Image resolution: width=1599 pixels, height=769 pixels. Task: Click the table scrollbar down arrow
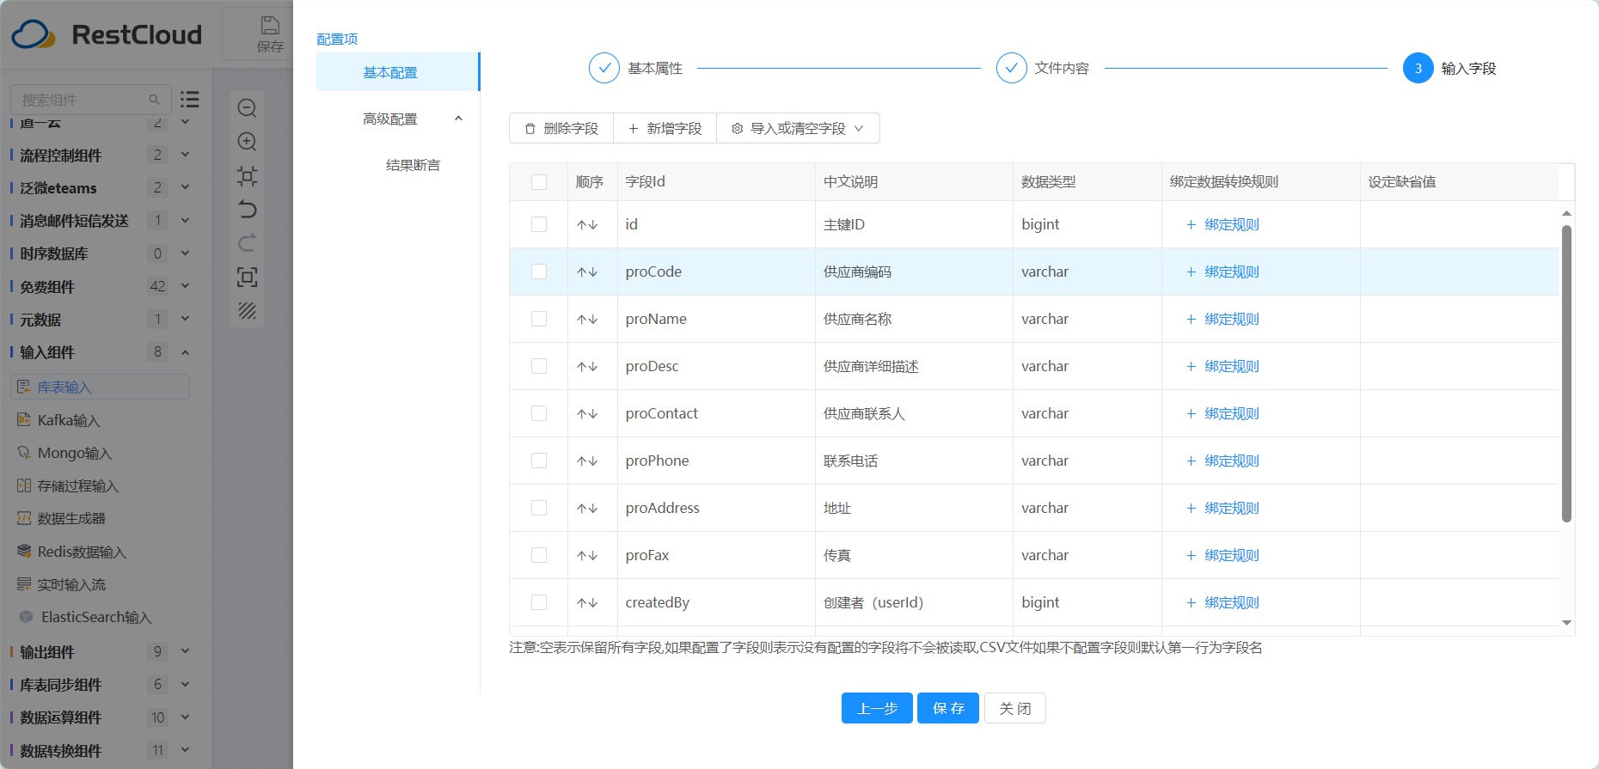(x=1566, y=623)
